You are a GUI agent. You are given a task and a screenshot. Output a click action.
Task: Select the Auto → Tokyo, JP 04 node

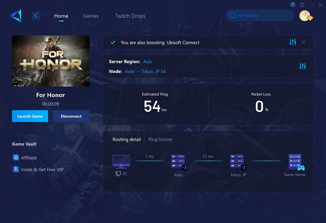pyautogui.click(x=145, y=71)
